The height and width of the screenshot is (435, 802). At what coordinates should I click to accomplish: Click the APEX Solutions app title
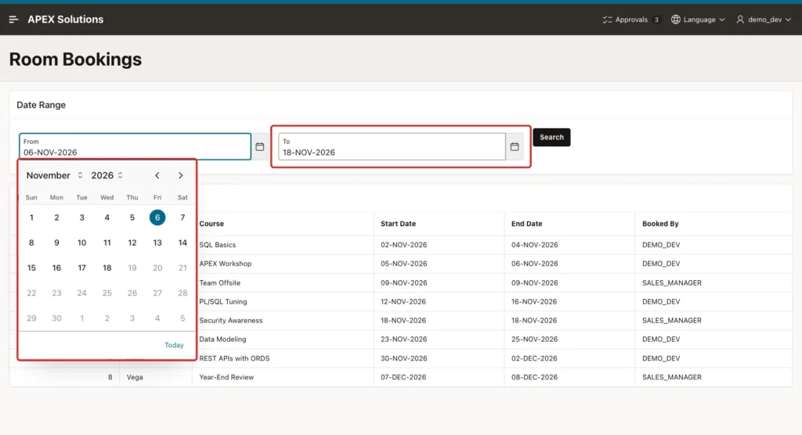(66, 20)
